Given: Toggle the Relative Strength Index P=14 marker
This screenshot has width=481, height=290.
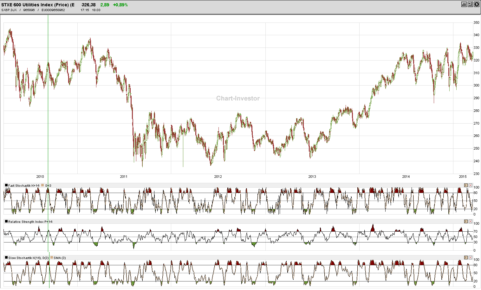Looking at the screenshot, I should click(x=6, y=222).
